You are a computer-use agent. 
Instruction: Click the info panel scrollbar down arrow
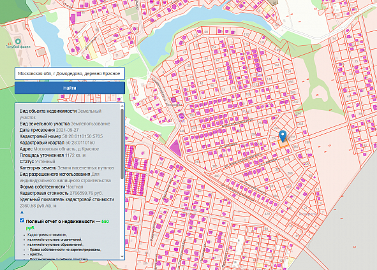(122, 257)
